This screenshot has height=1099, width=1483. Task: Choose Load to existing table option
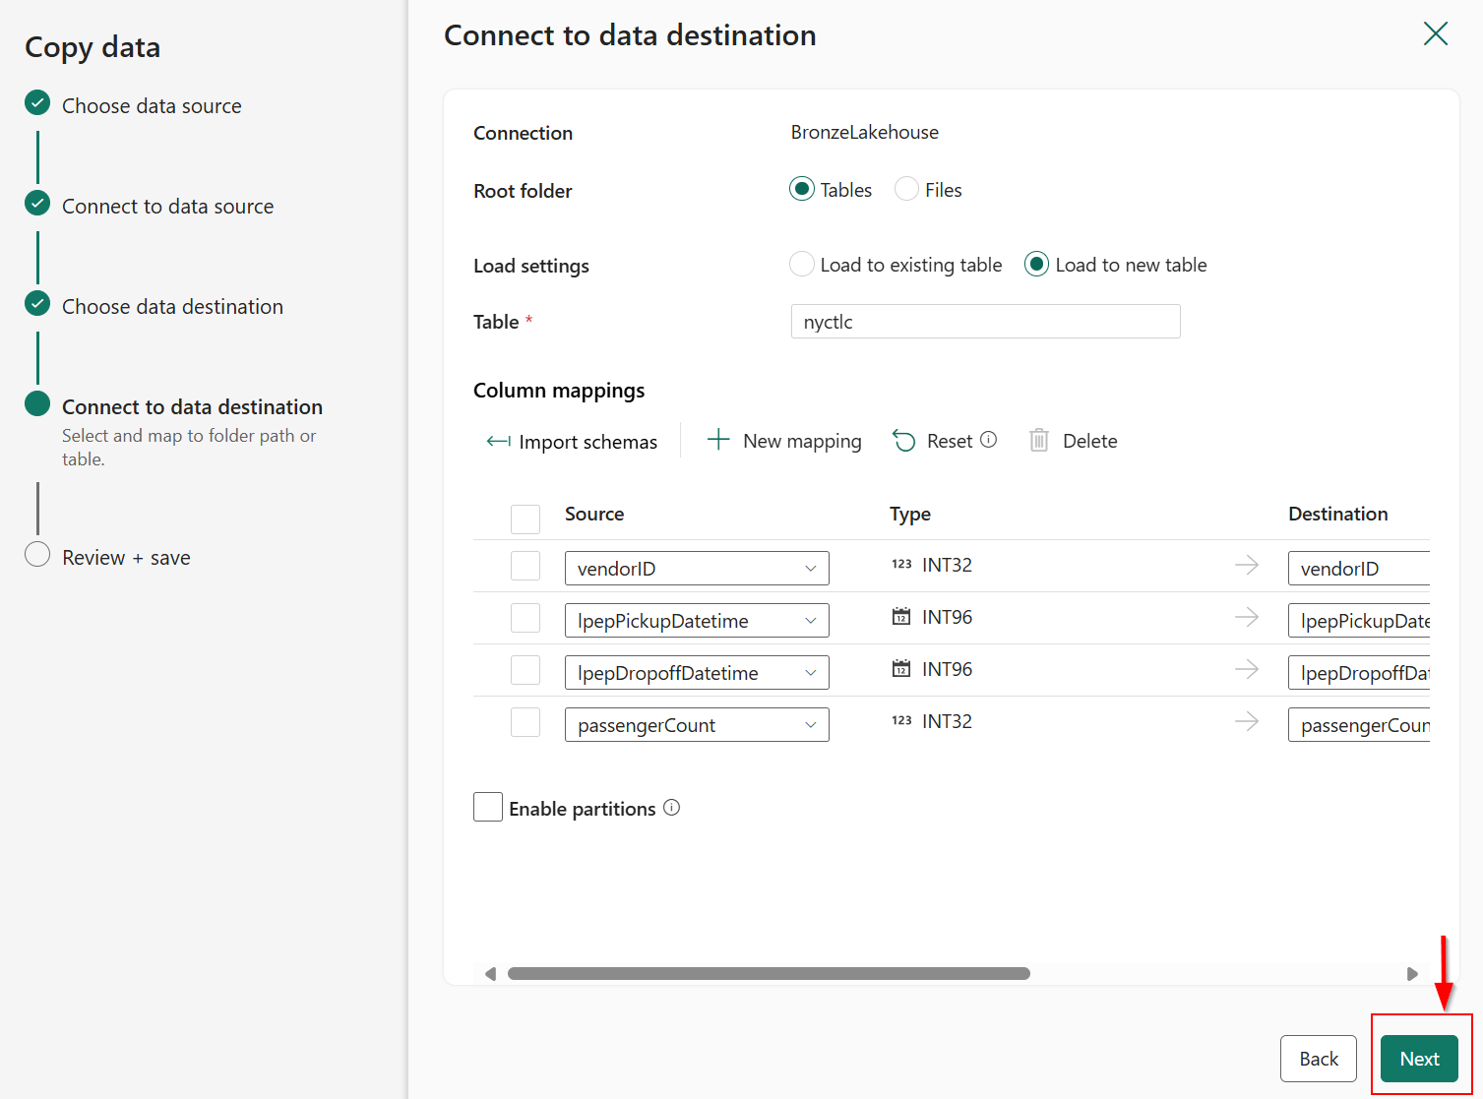click(802, 264)
